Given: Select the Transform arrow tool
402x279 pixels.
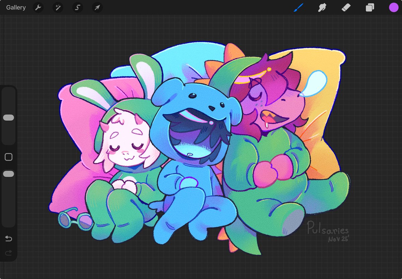Looking at the screenshot, I should pyautogui.click(x=97, y=7).
